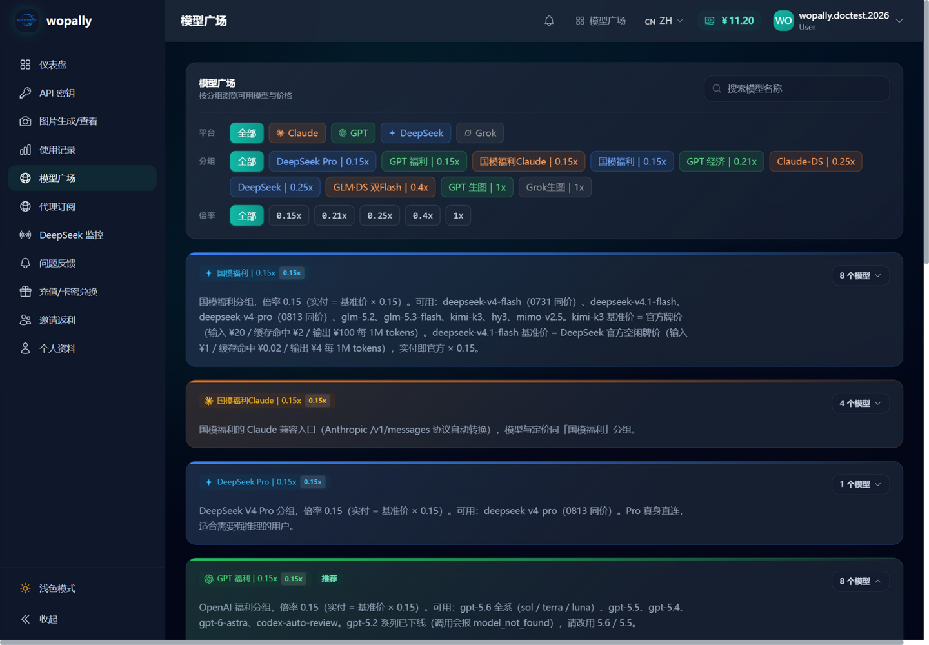Click the page vertical scrollbar
This screenshot has width=929, height=645.
926,132
